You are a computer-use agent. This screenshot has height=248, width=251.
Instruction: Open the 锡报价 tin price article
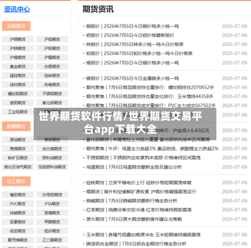pyautogui.click(x=133, y=63)
